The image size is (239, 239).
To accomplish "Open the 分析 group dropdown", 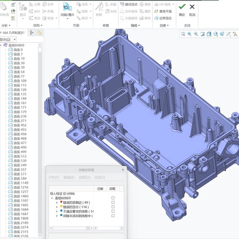I will coord(6,25).
